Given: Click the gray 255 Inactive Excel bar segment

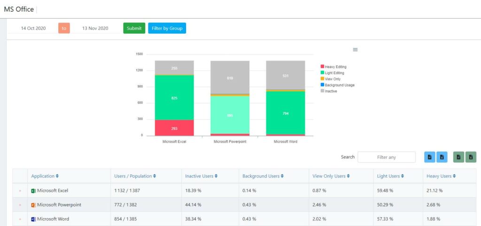Looking at the screenshot, I should [174, 68].
